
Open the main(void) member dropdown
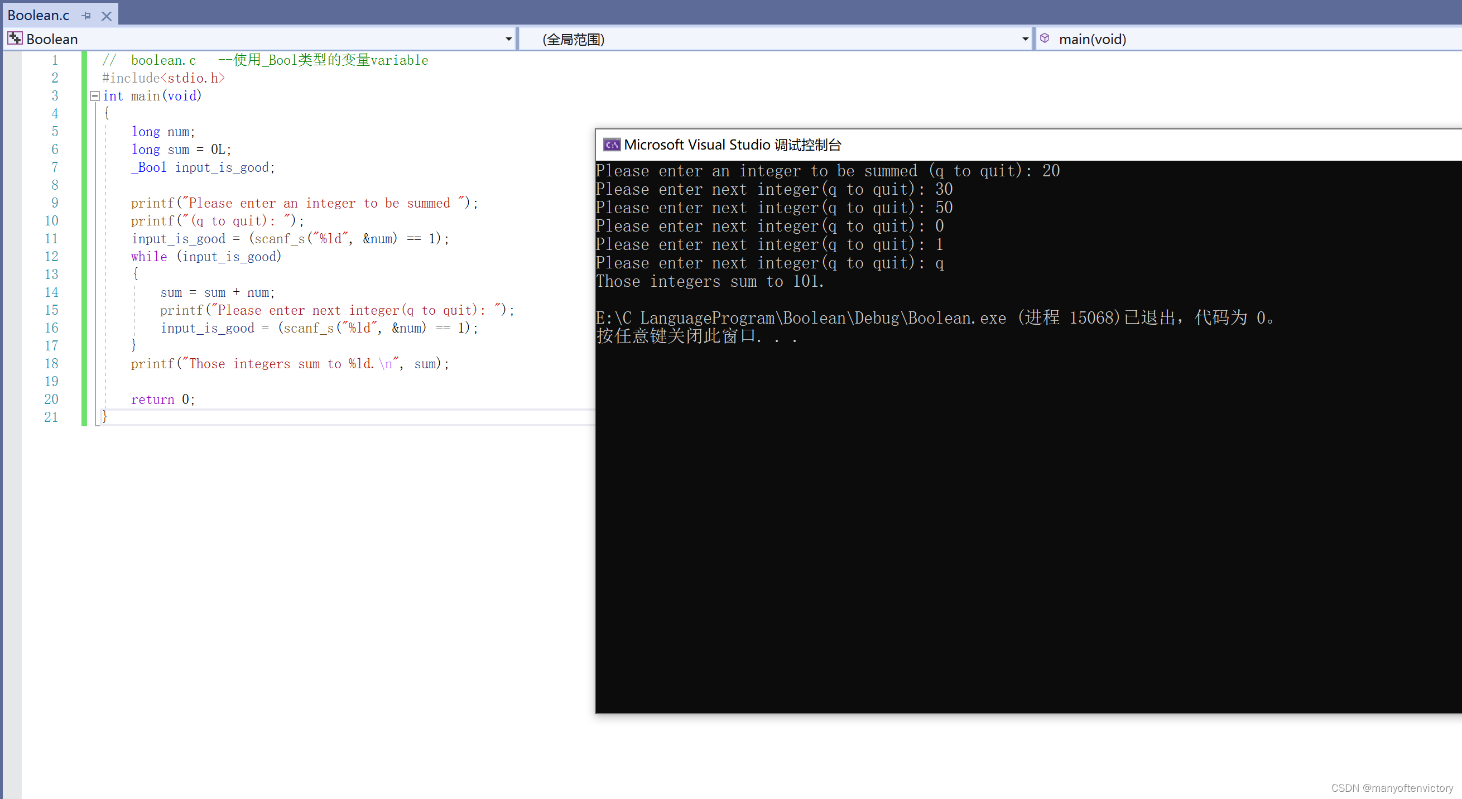[1249, 39]
